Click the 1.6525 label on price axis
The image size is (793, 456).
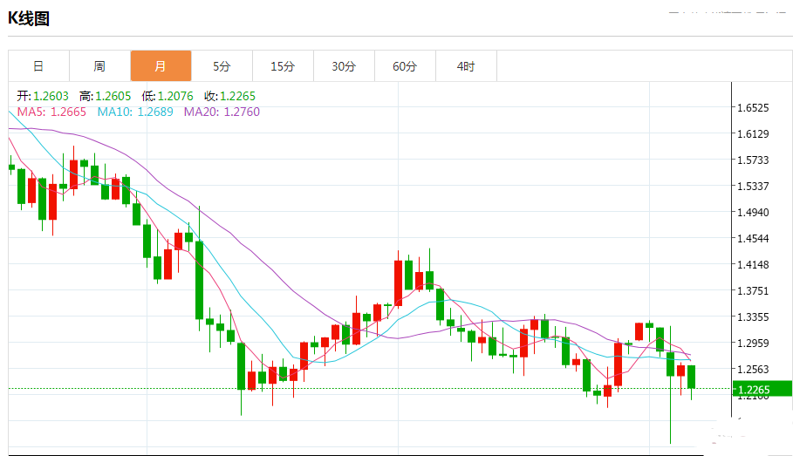[x=752, y=108]
